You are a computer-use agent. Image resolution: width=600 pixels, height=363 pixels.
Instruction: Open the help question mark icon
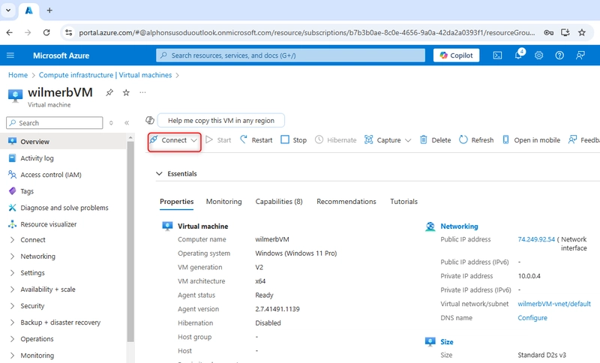(x=559, y=55)
